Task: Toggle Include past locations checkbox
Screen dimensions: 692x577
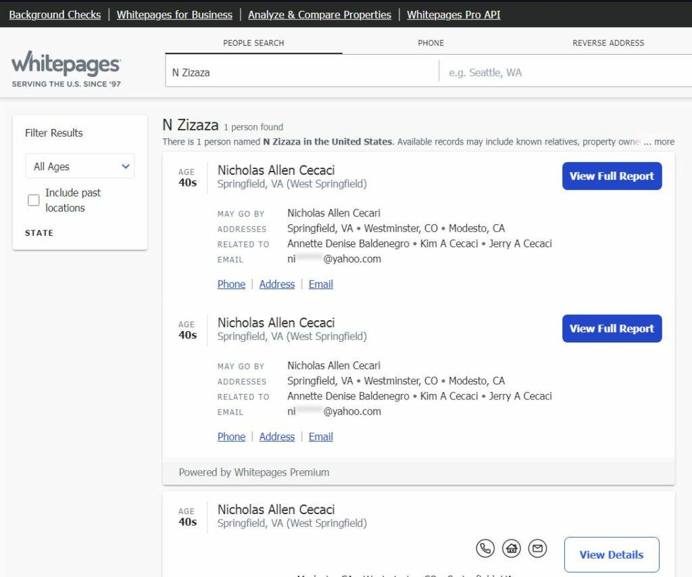Action: point(34,200)
